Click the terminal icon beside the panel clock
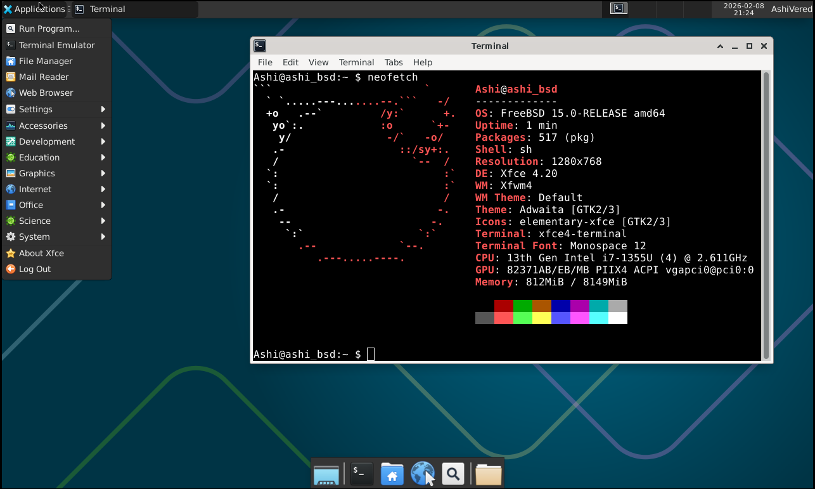Screen dimensions: 815x489 [x=619, y=8]
